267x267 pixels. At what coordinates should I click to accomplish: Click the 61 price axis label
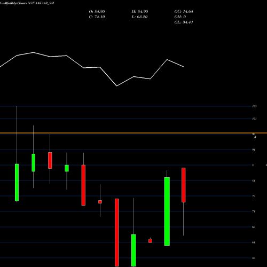pos(254,242)
